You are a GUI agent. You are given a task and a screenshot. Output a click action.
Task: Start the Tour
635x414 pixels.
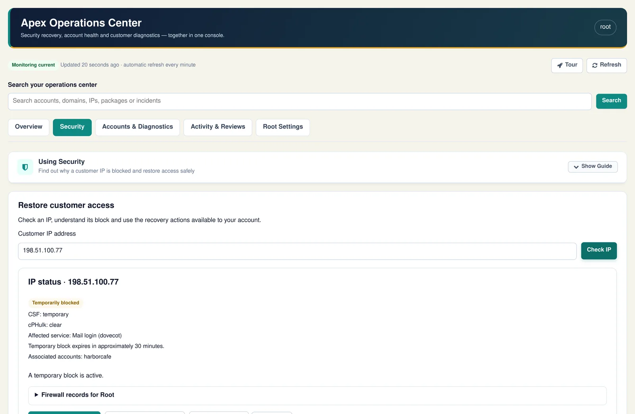tap(567, 65)
